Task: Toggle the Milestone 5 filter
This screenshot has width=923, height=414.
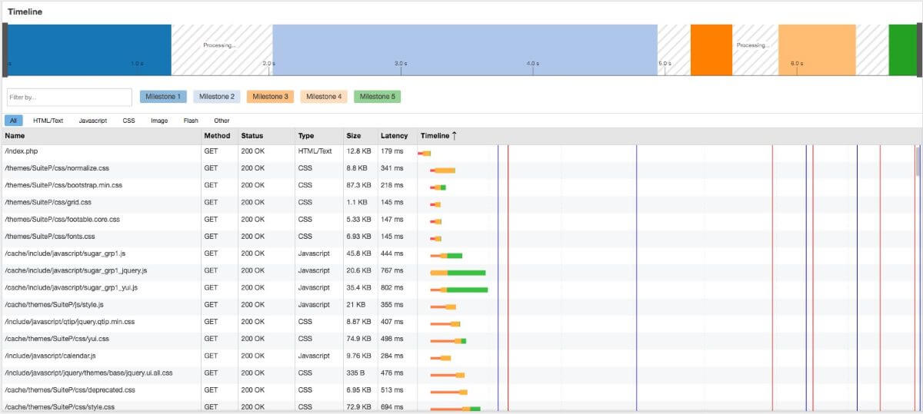Action: click(377, 97)
